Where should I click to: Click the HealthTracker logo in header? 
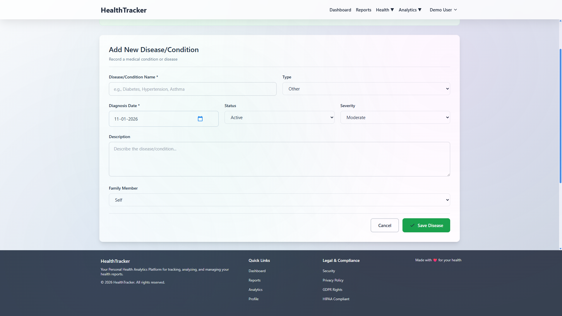point(124,10)
